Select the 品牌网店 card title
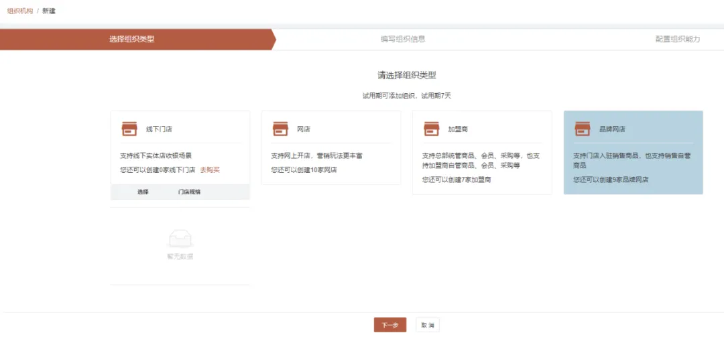This screenshot has height=339, width=724. tap(612, 129)
